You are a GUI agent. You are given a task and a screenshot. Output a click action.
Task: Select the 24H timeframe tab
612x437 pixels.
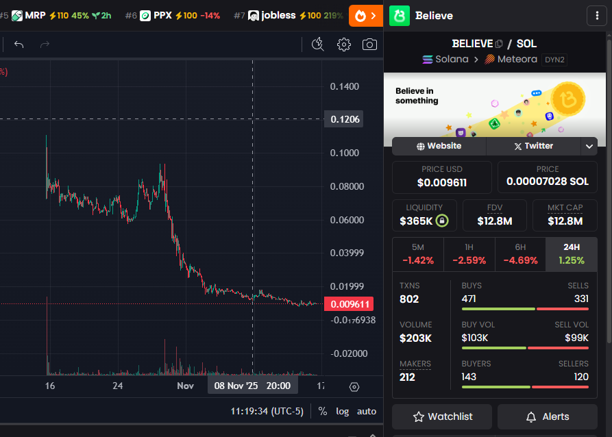pyautogui.click(x=571, y=254)
